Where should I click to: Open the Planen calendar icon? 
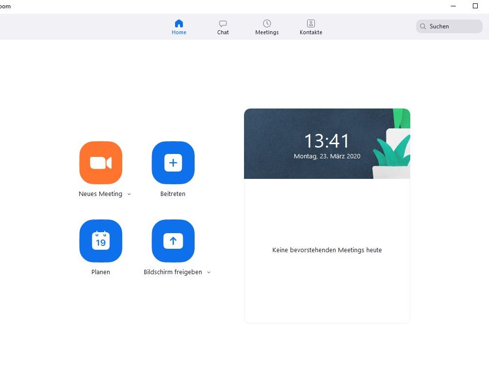(x=101, y=241)
